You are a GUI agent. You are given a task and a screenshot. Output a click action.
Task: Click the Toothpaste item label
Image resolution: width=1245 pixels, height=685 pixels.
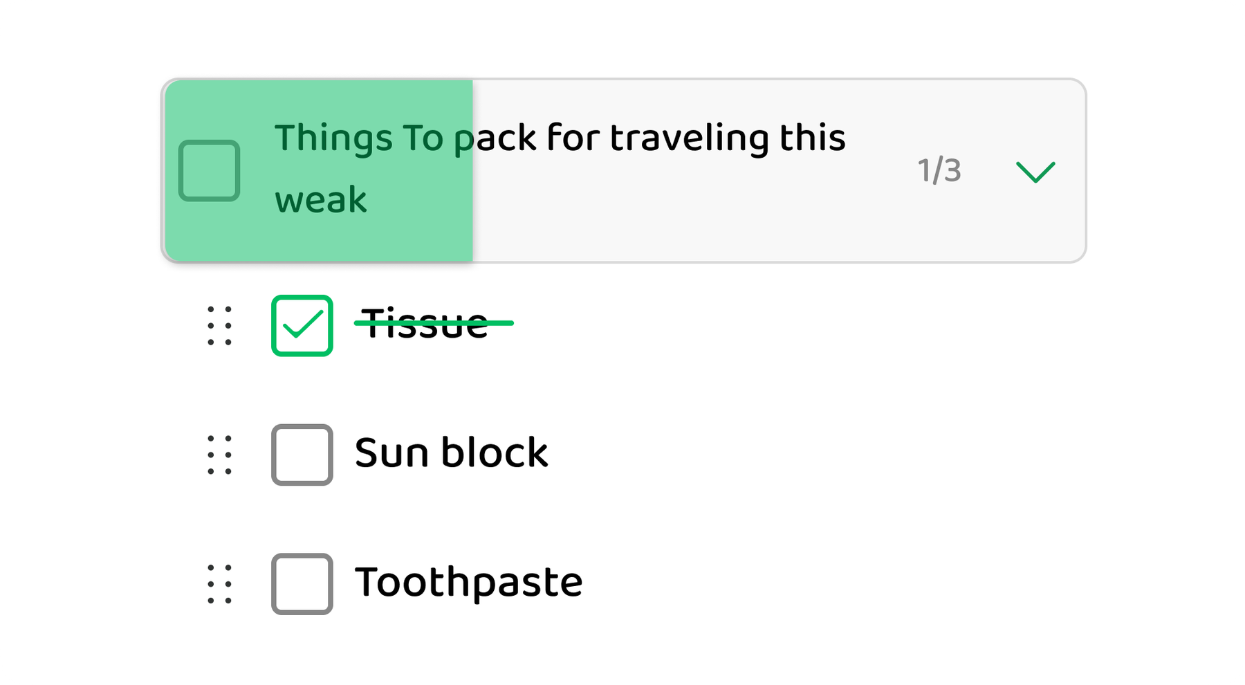468,583
